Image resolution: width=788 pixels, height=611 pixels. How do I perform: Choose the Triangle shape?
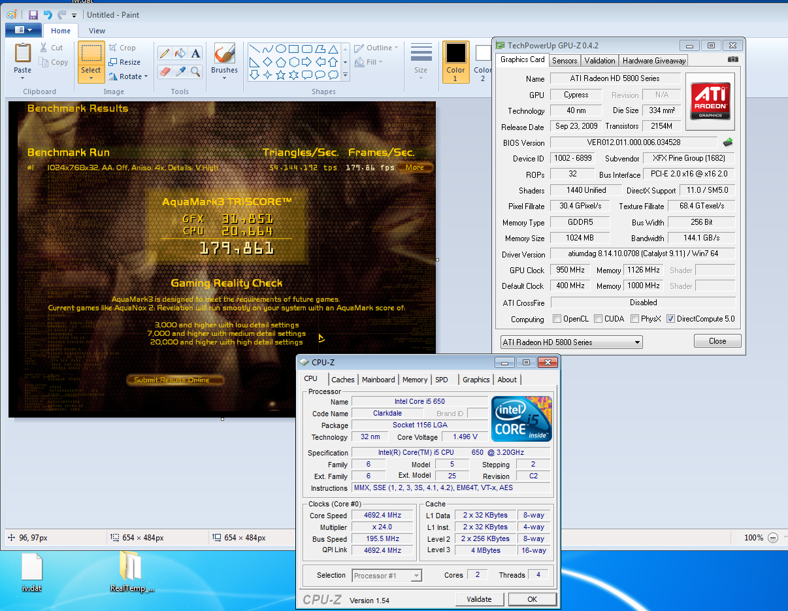333,49
